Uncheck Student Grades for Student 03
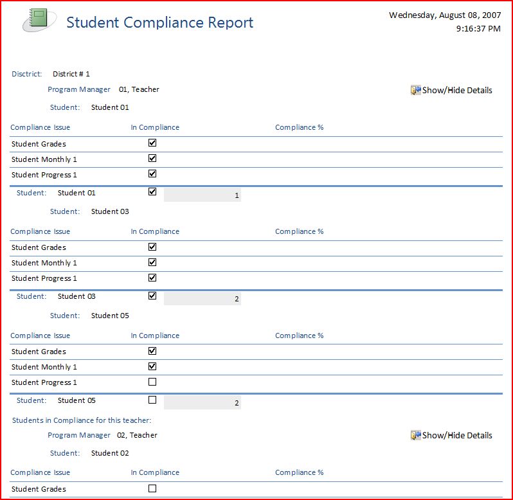 click(152, 246)
